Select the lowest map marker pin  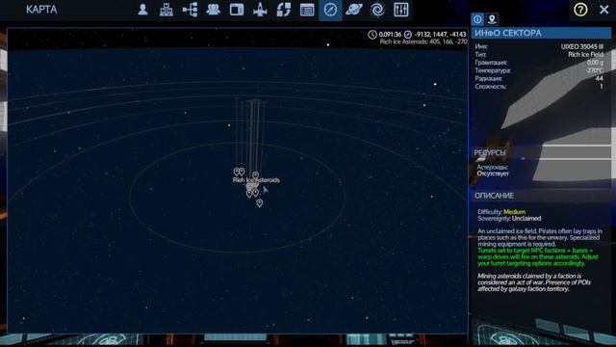pos(259,203)
